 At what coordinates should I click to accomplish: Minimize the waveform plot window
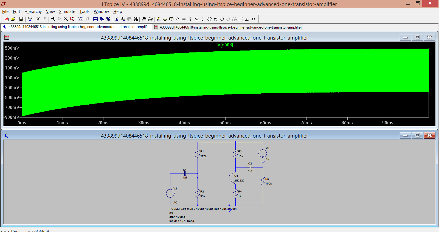pos(405,37)
